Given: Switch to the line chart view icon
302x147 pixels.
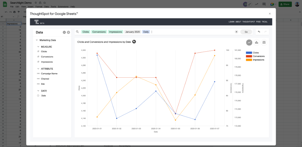Looking at the screenshot, I should (x=249, y=43).
